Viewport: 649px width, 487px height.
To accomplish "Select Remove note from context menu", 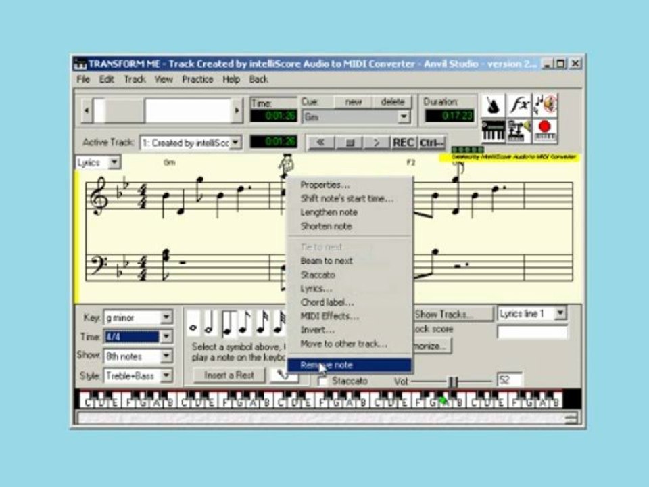I will tap(350, 365).
